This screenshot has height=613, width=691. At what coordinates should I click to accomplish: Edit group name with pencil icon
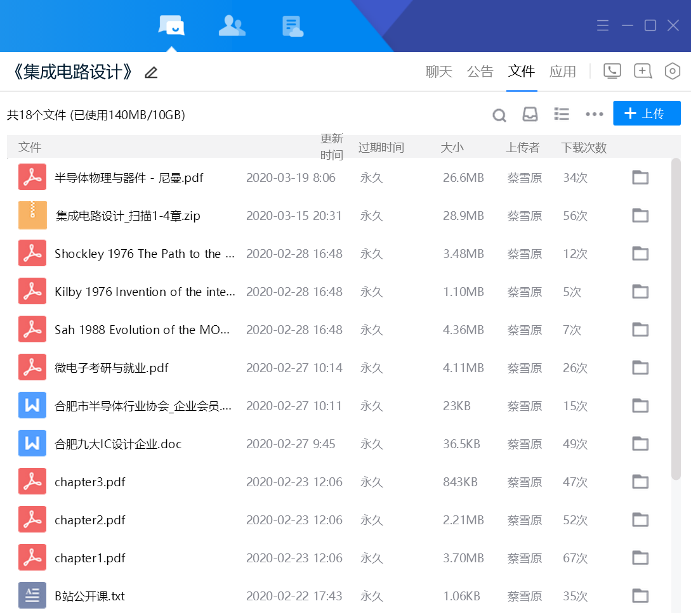151,72
